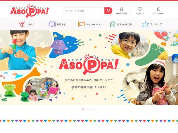Switch to the second carousel slide dot
Image resolution: width=178 pixels, height=133 pixels.
point(86,109)
